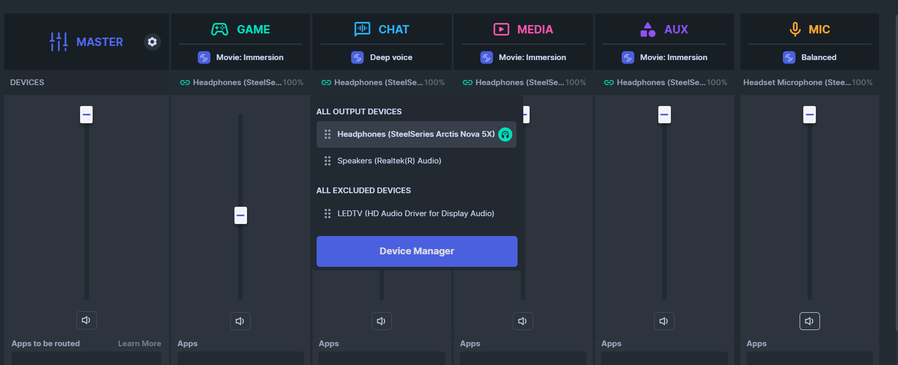Open Aux output device Headphones selector

click(665, 83)
